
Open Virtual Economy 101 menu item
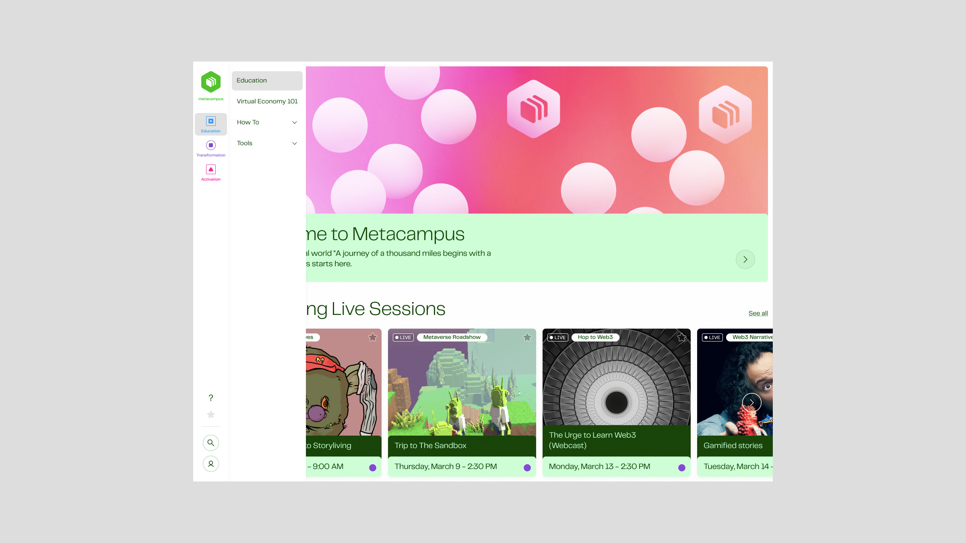tap(267, 101)
